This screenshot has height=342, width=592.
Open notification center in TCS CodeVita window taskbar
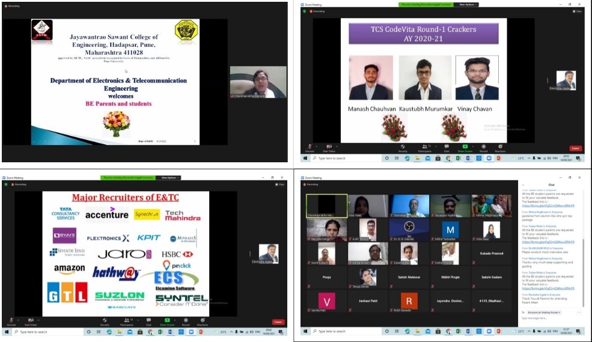click(x=578, y=158)
